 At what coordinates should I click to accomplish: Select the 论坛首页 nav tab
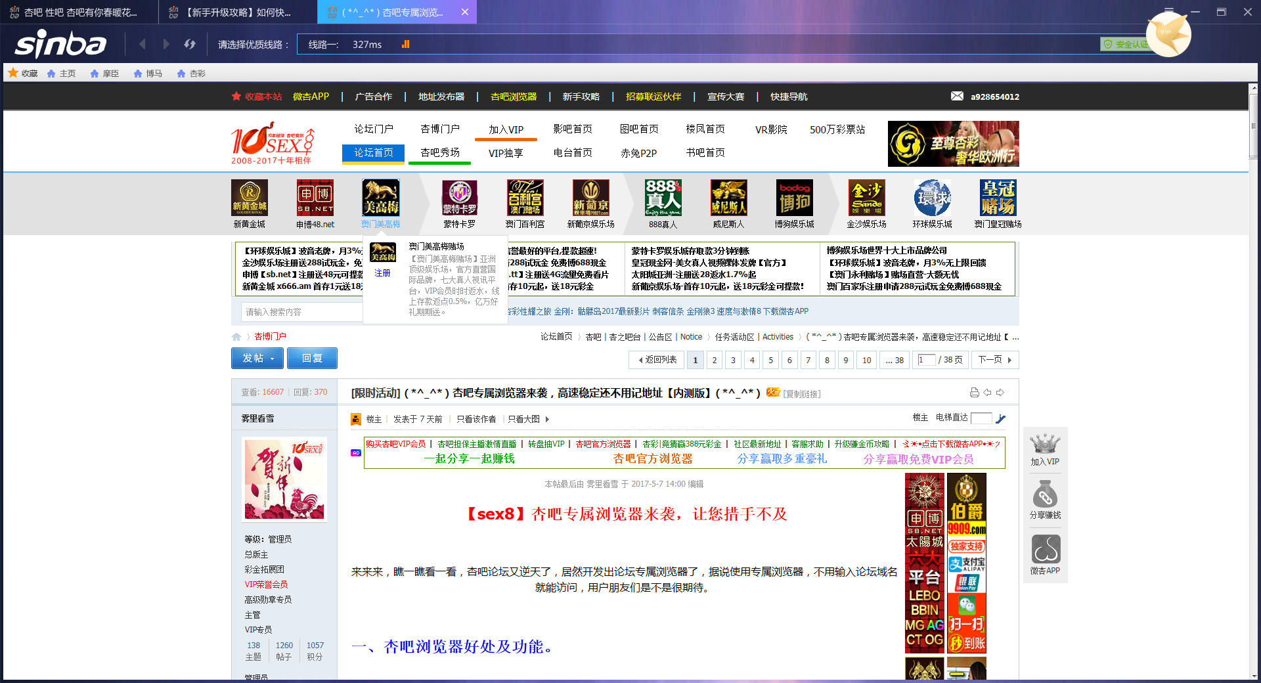click(374, 152)
